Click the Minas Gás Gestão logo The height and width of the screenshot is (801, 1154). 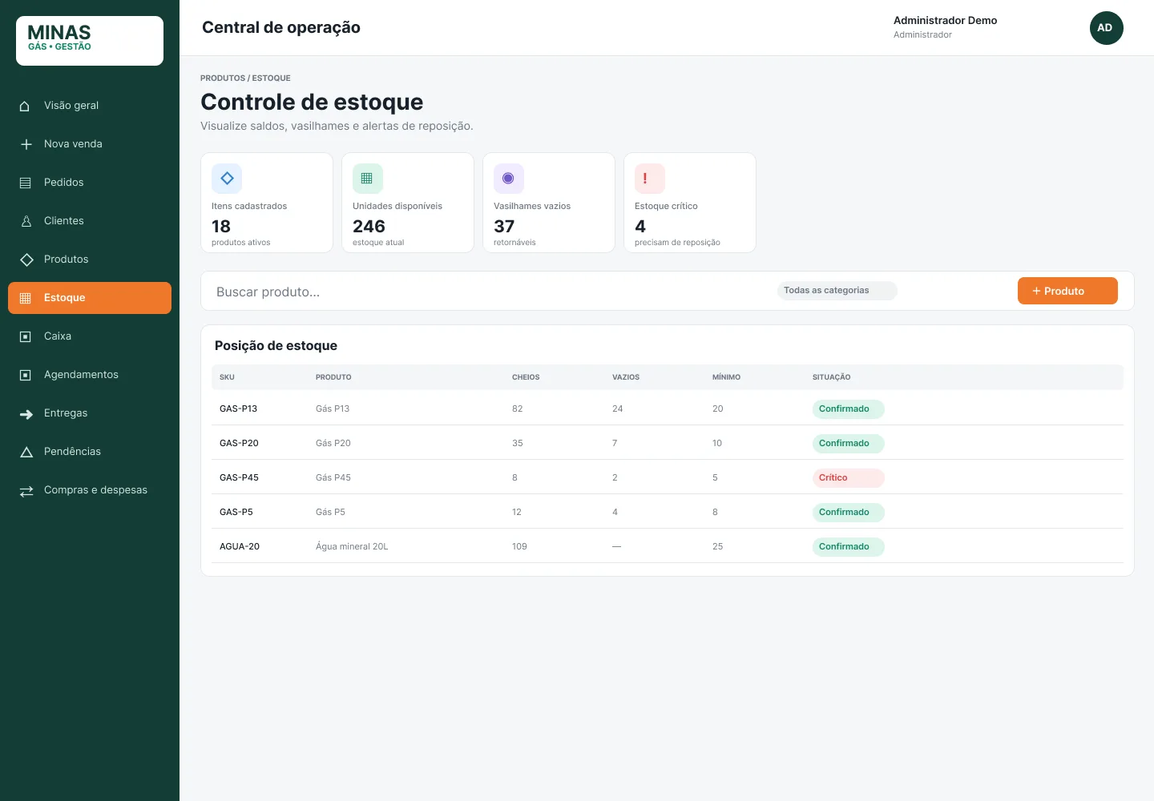(x=90, y=41)
